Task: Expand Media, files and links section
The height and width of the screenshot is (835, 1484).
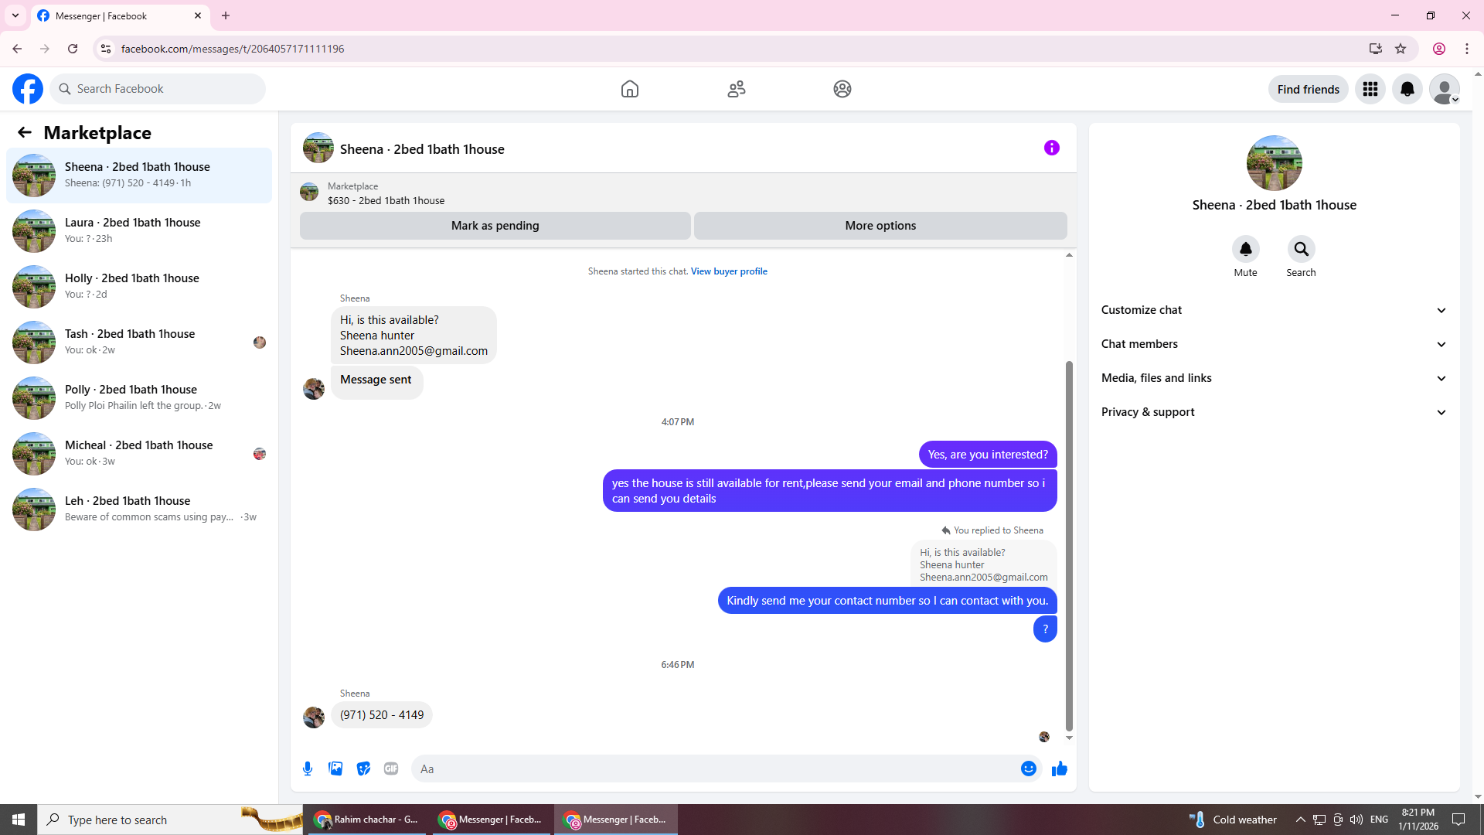Action: (x=1275, y=378)
